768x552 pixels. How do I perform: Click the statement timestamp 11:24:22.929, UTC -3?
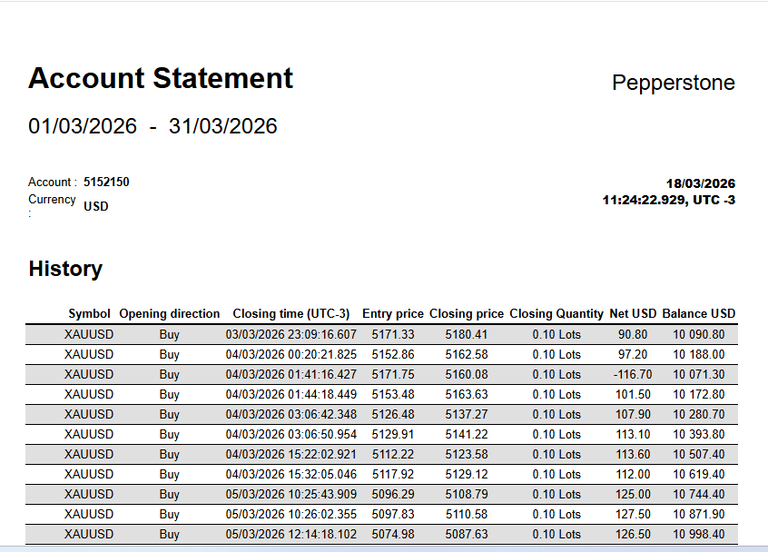tap(669, 200)
